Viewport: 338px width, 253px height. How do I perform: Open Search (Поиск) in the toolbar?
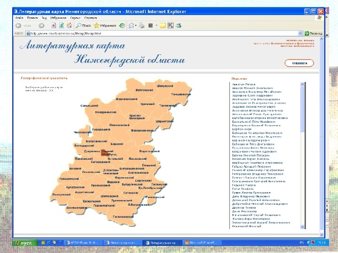click(x=84, y=26)
